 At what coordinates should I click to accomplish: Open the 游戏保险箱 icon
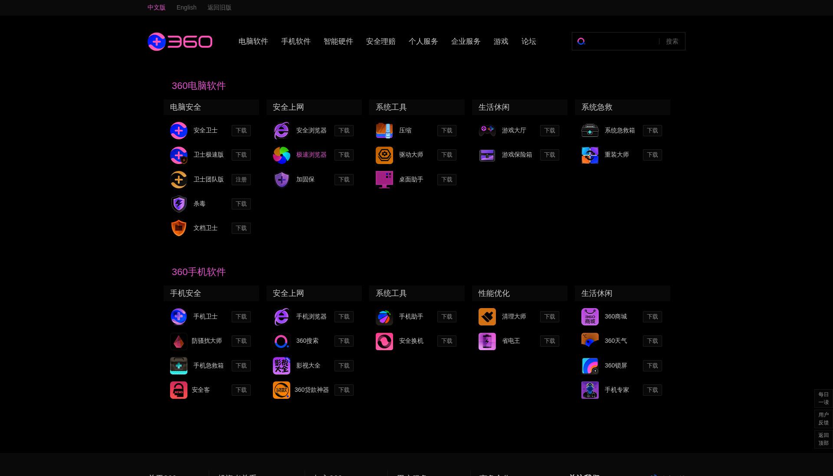click(x=487, y=155)
